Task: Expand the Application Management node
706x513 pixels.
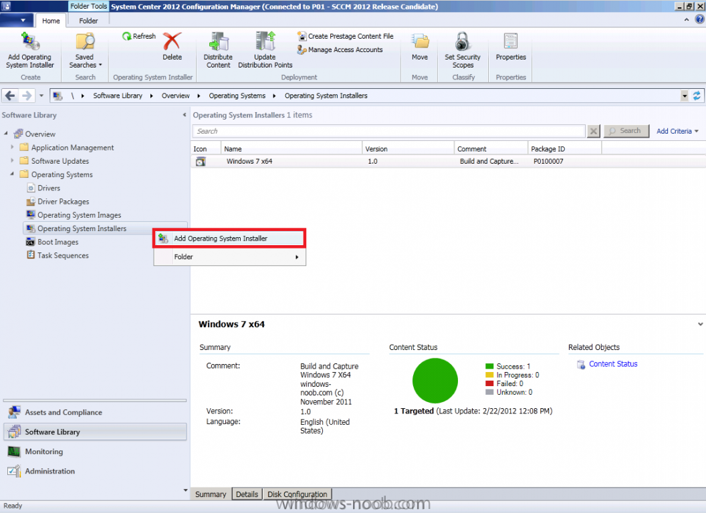Action: coord(12,147)
